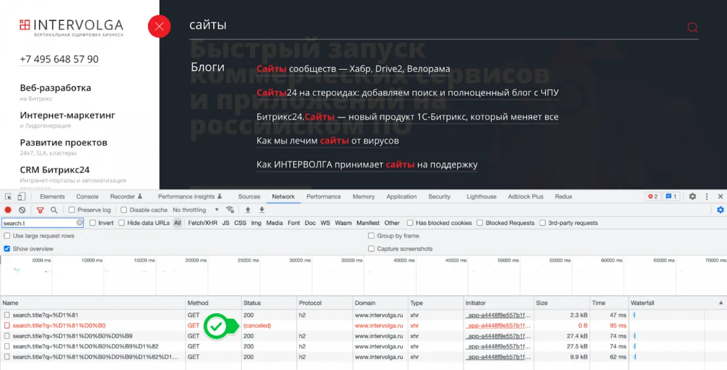Open the Console tab

87,196
